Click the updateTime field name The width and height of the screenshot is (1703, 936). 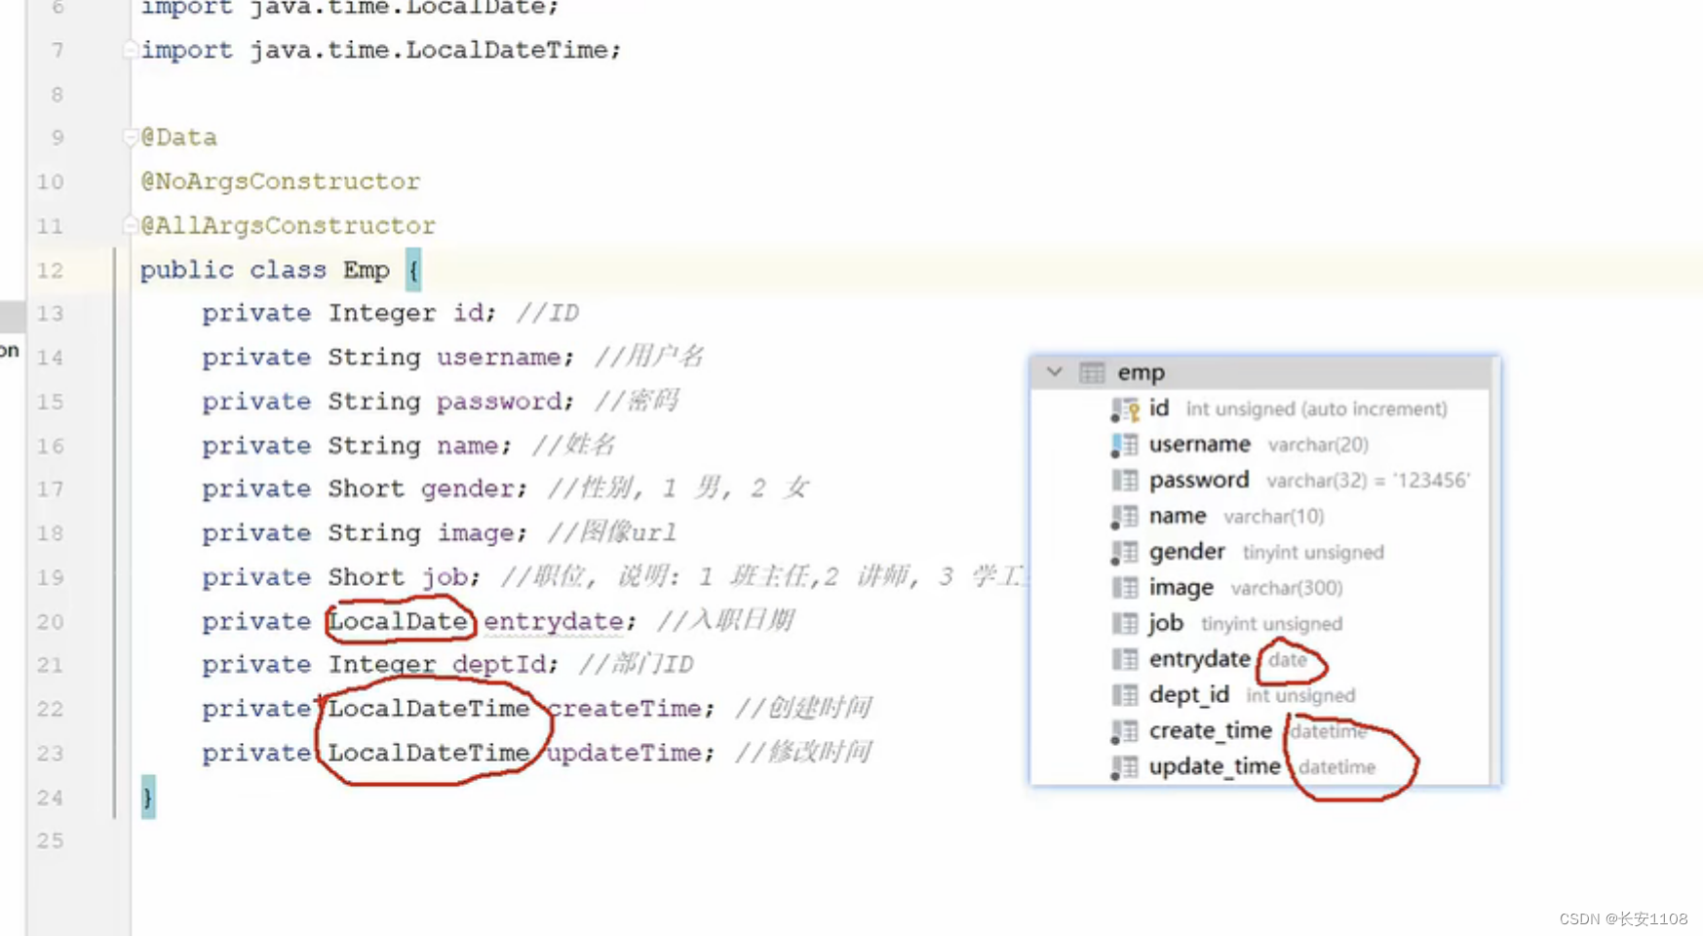click(624, 753)
